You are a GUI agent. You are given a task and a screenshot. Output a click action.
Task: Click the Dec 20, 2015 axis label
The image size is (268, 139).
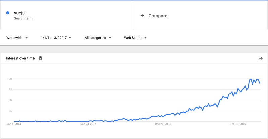(x=163, y=124)
